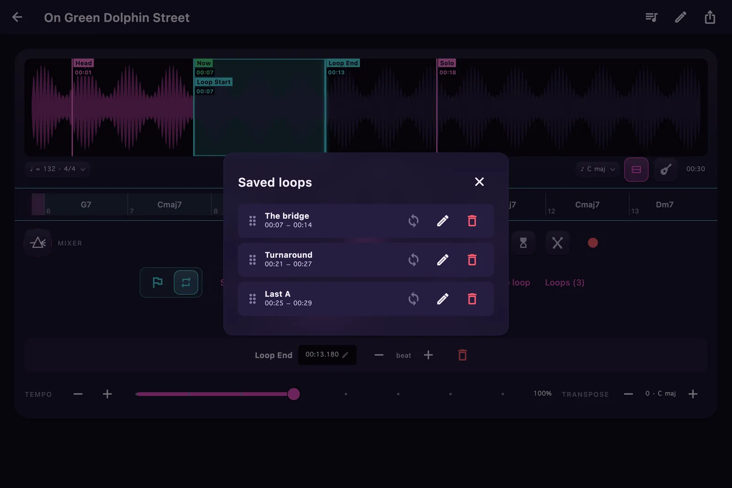
Task: Toggle the chord strip view button
Action: point(636,170)
